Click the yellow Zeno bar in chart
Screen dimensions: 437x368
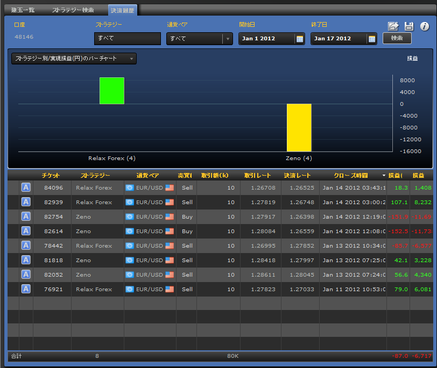point(299,127)
